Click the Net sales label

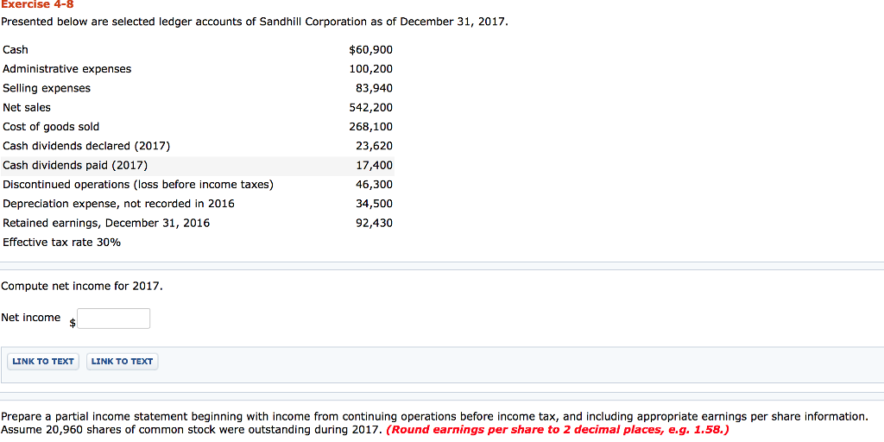pyautogui.click(x=27, y=107)
